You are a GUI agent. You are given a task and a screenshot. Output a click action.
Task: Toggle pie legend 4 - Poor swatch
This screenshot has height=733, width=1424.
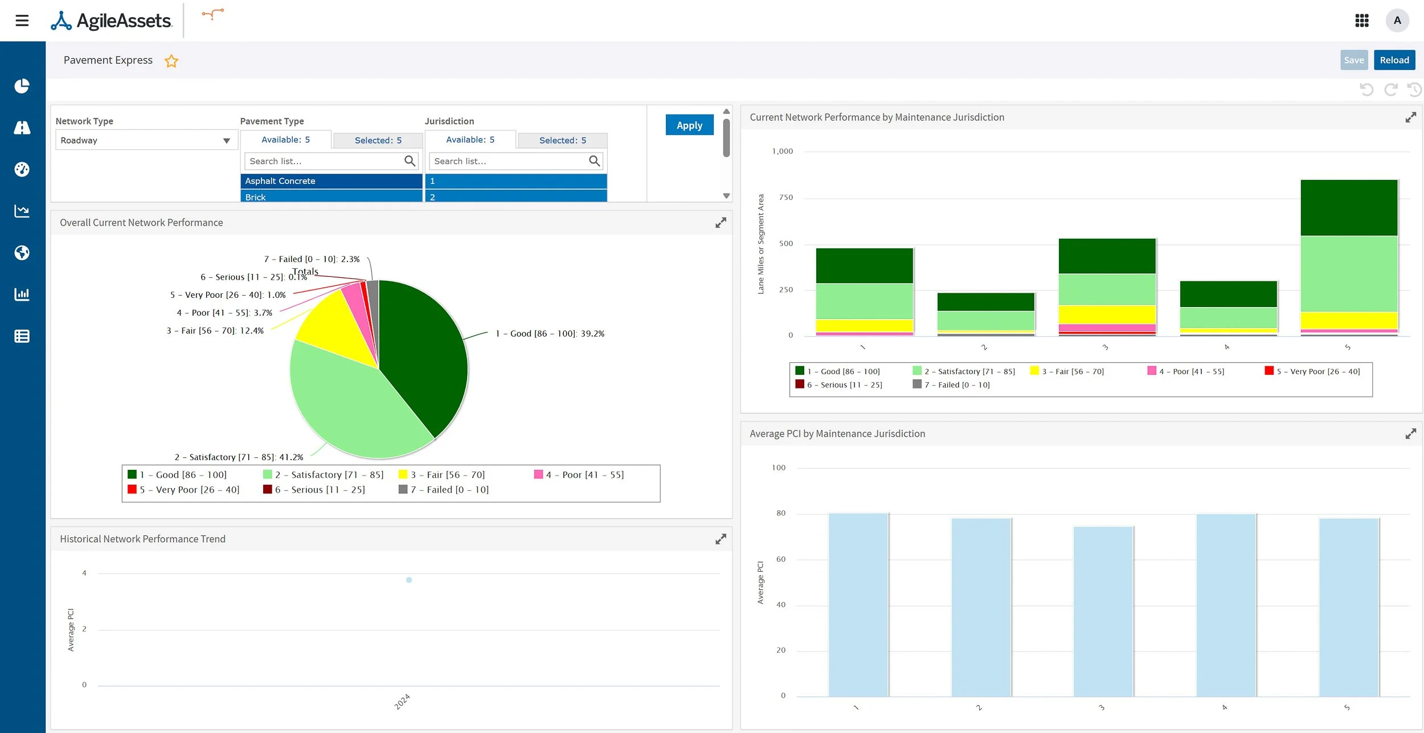tap(538, 474)
